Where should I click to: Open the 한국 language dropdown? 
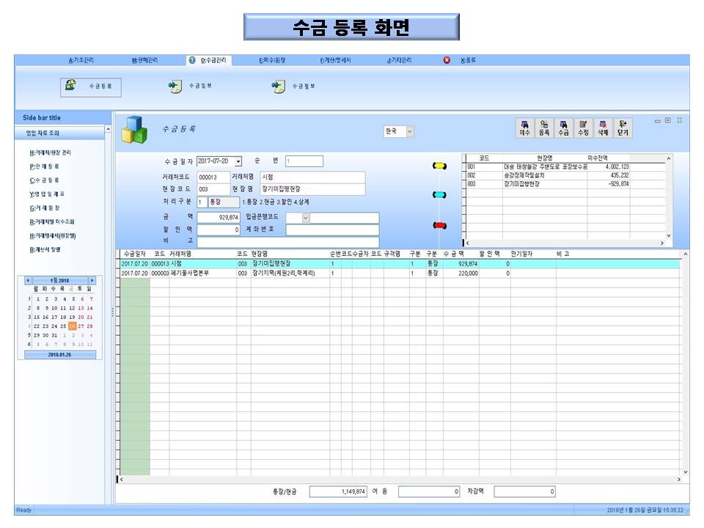click(x=409, y=132)
